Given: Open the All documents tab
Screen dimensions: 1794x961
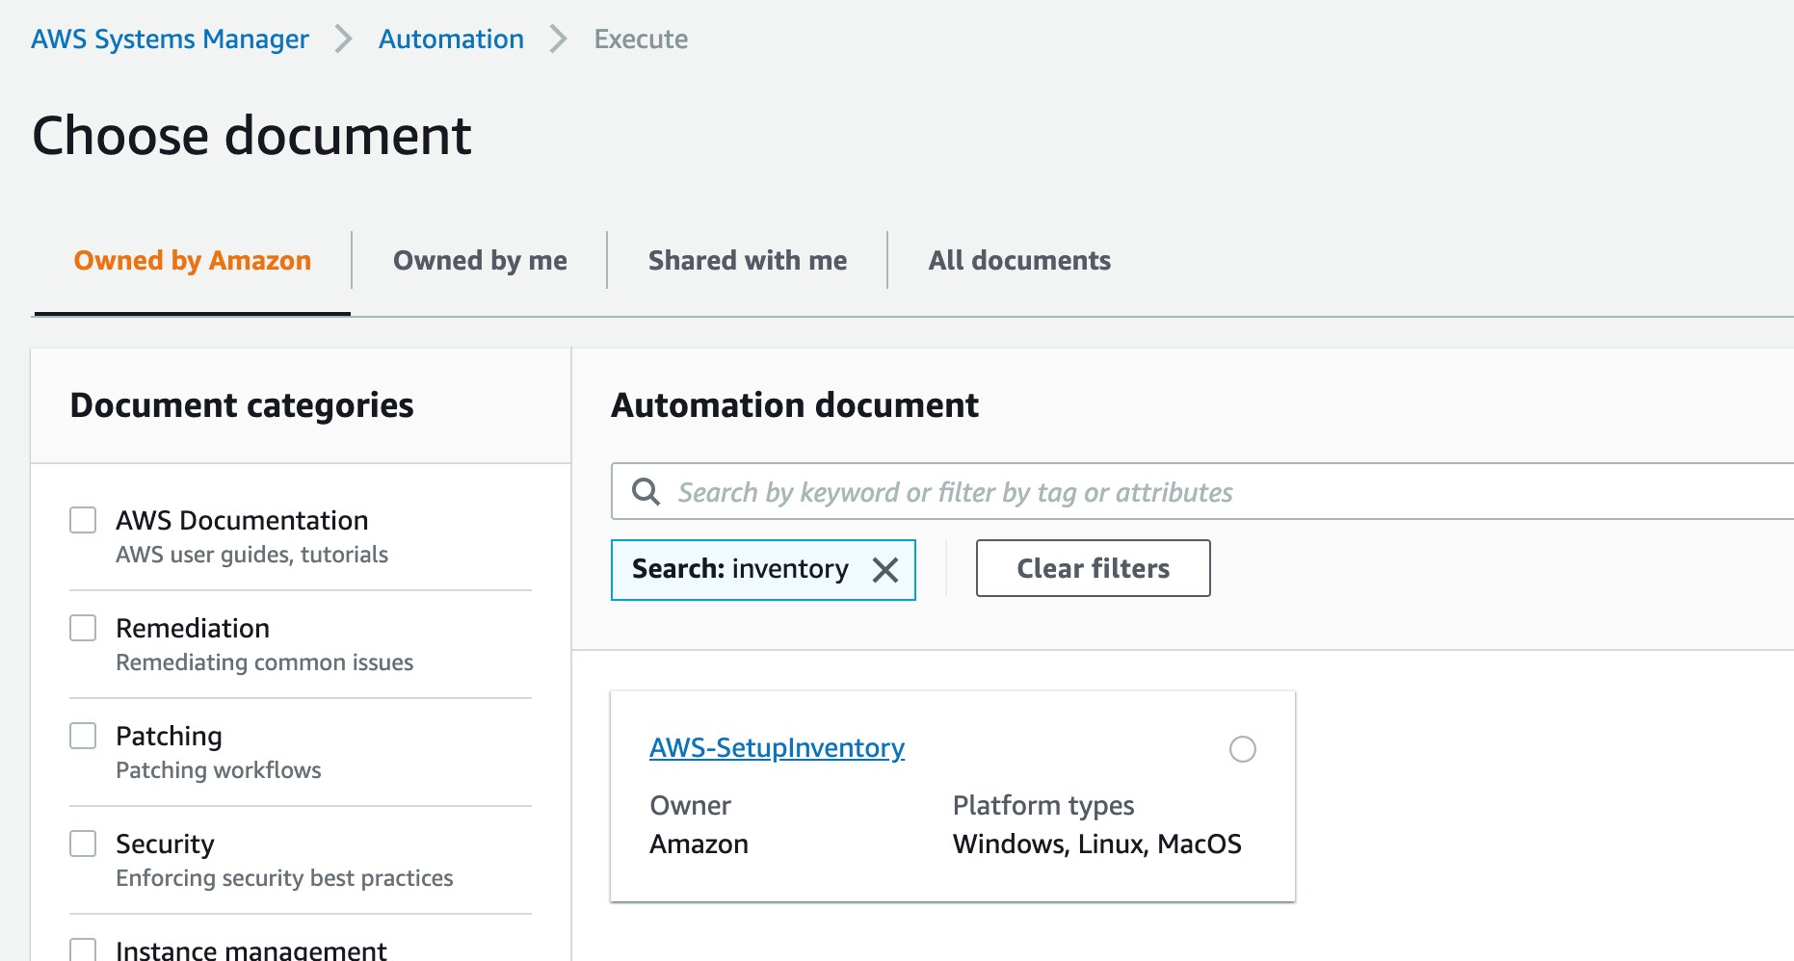Looking at the screenshot, I should 1019,261.
